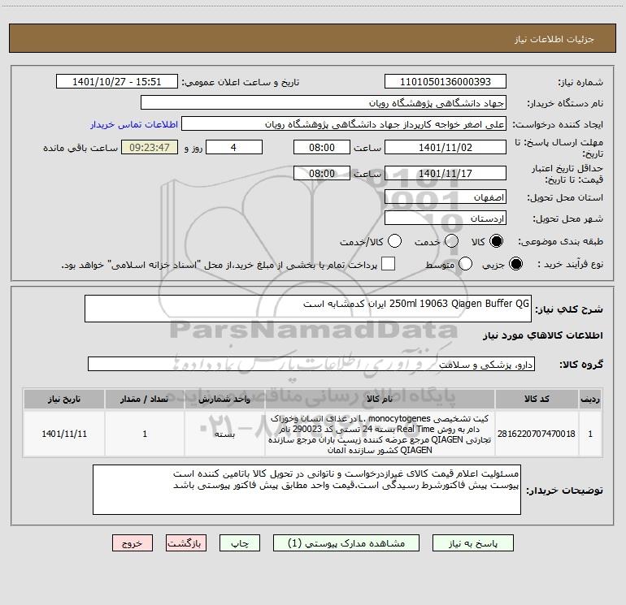This screenshot has width=626, height=605.
Task: Click the response deadline time 08:00 field
Action: pos(322,147)
